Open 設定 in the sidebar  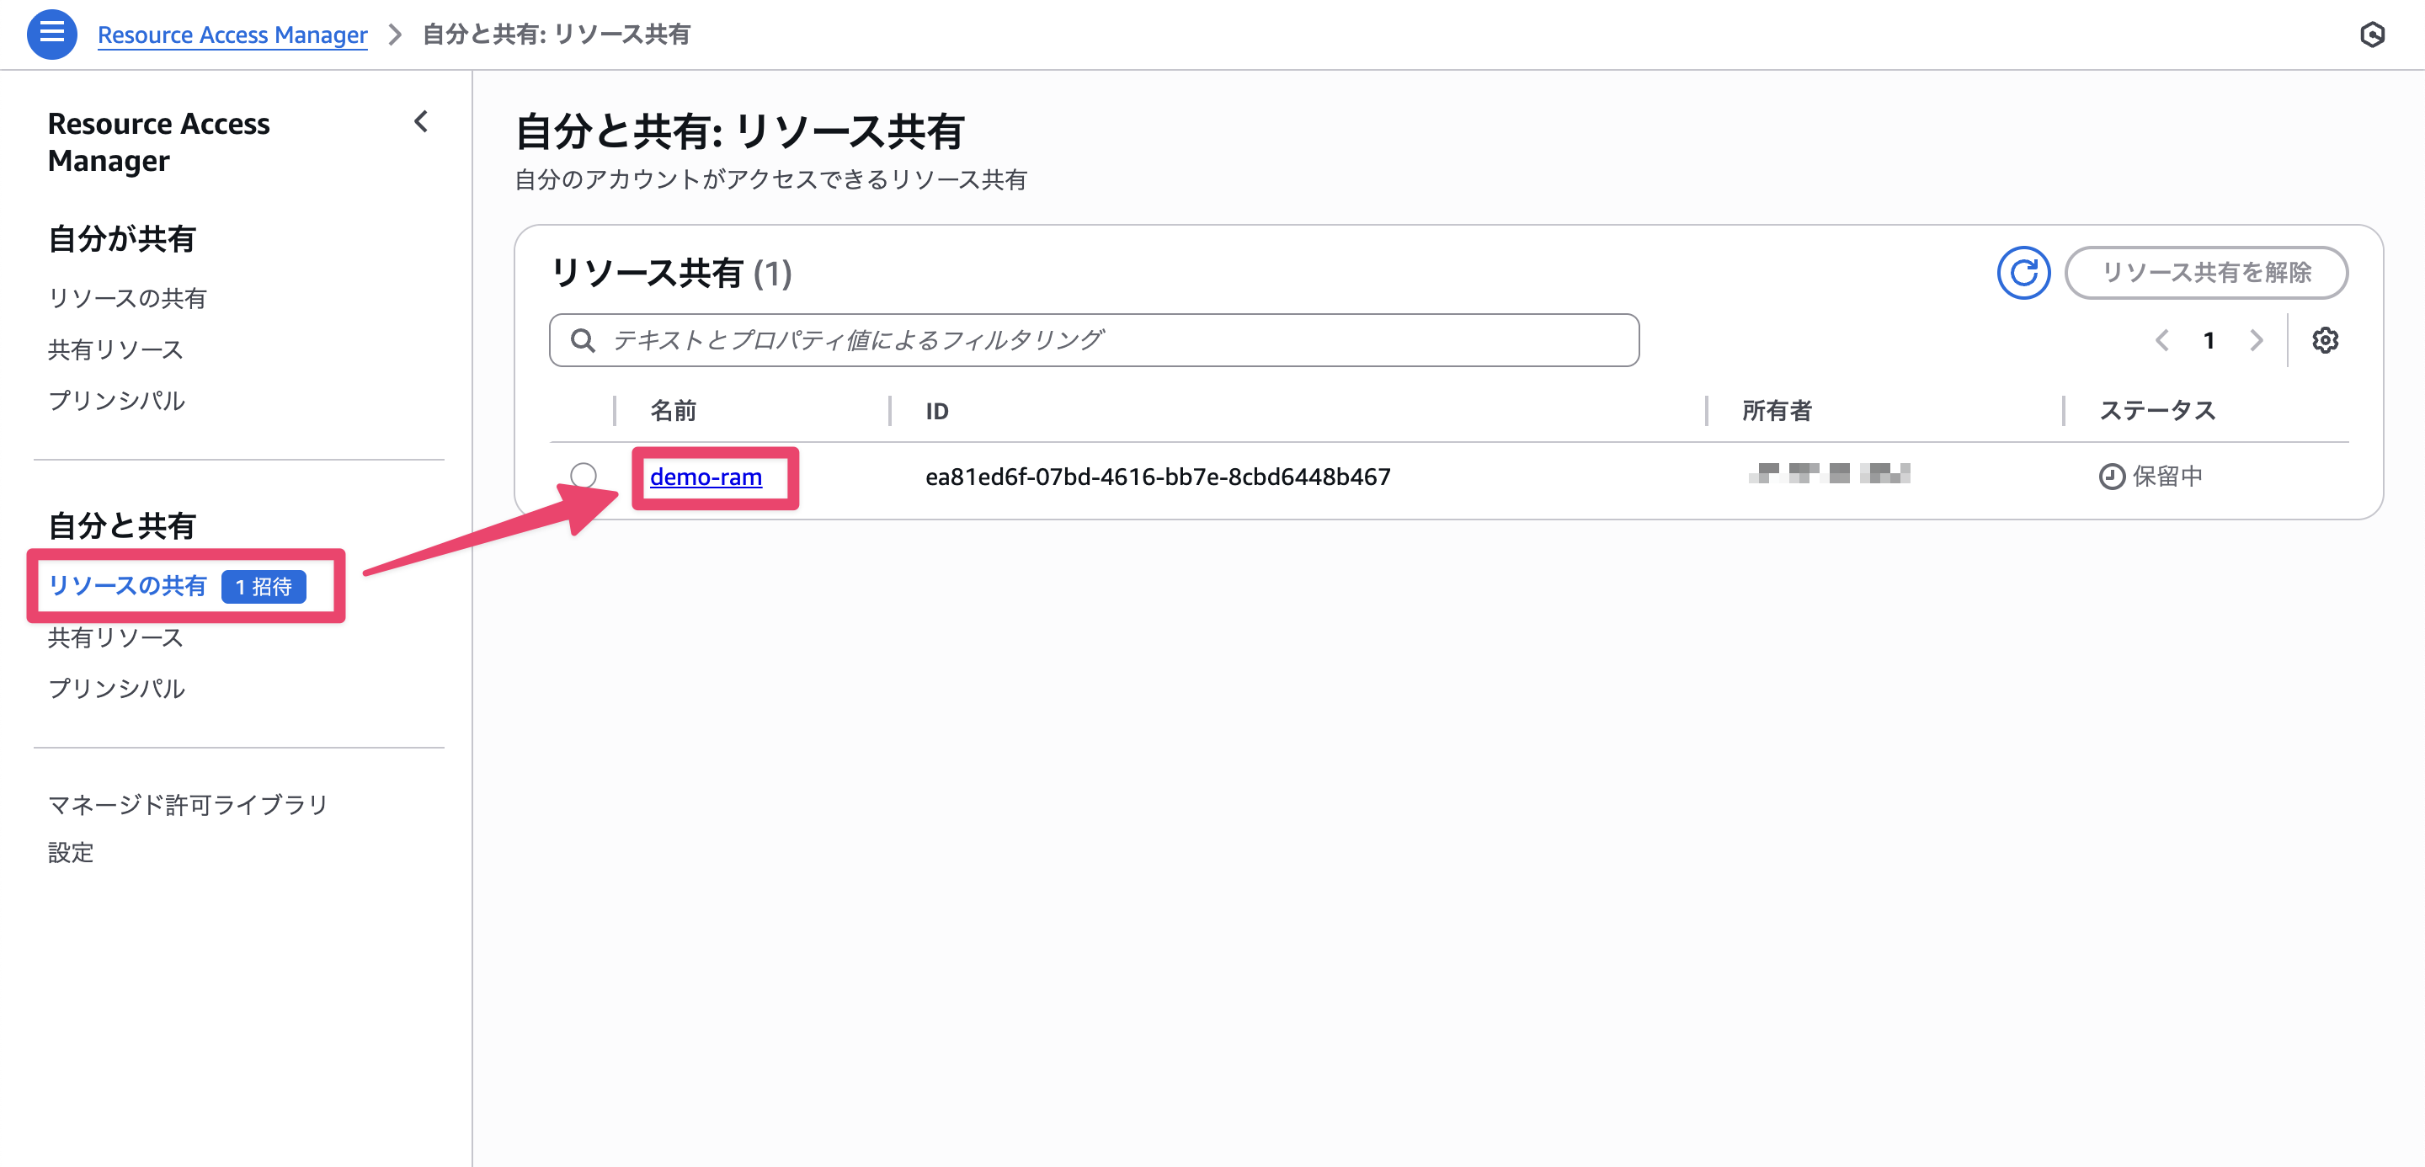click(x=71, y=852)
